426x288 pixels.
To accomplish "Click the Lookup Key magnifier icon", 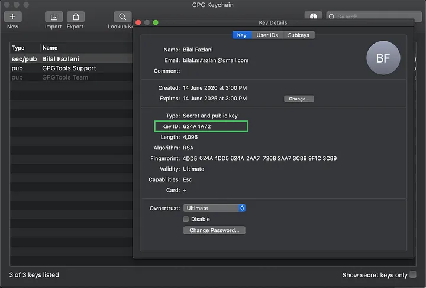I will click(122, 17).
